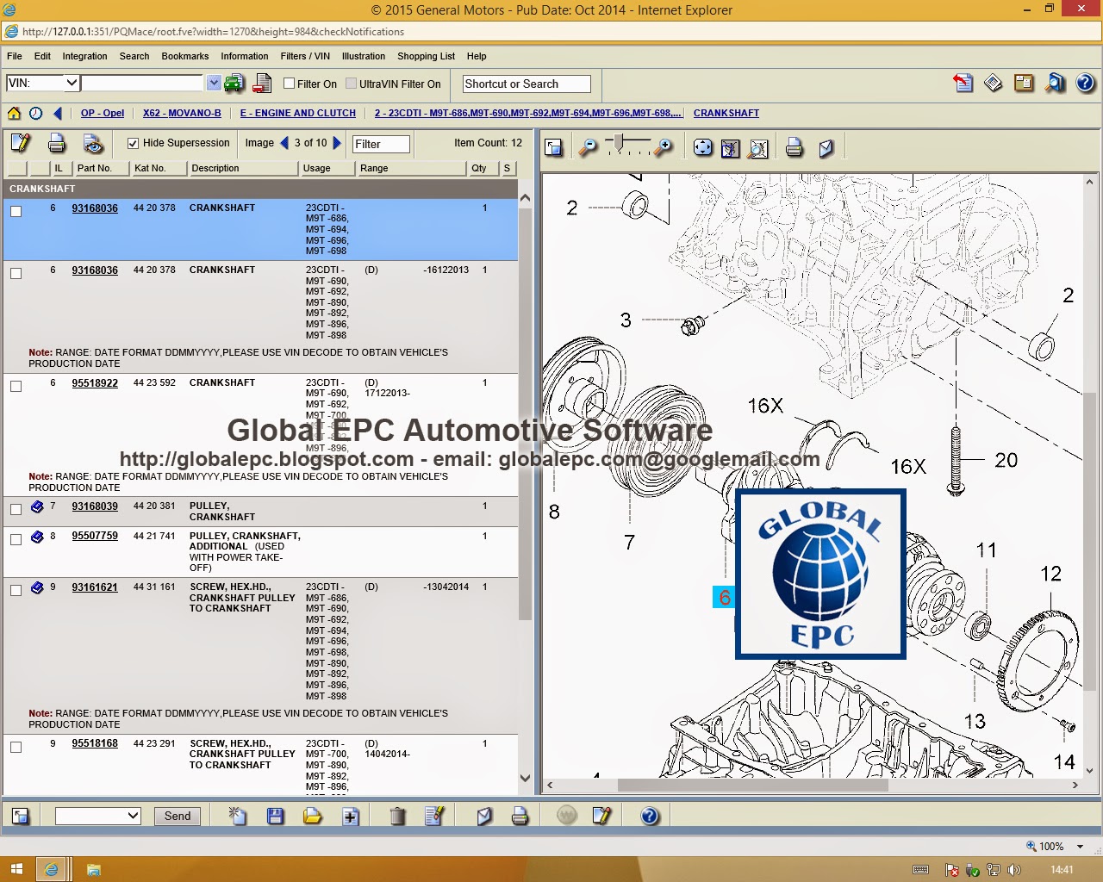Click the Shortcut or Search field
Viewport: 1103px width, 882px height.
point(527,84)
